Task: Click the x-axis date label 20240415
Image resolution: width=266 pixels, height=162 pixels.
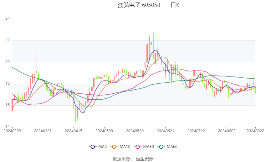Action: 74,131
